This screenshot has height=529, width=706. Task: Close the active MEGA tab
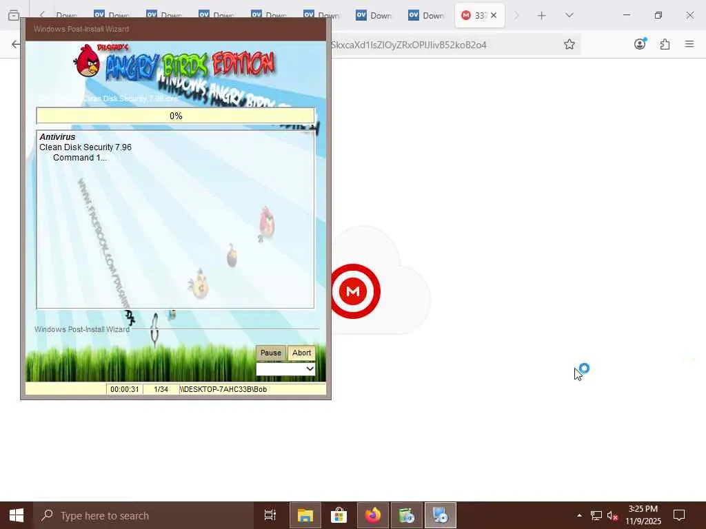[x=494, y=15]
